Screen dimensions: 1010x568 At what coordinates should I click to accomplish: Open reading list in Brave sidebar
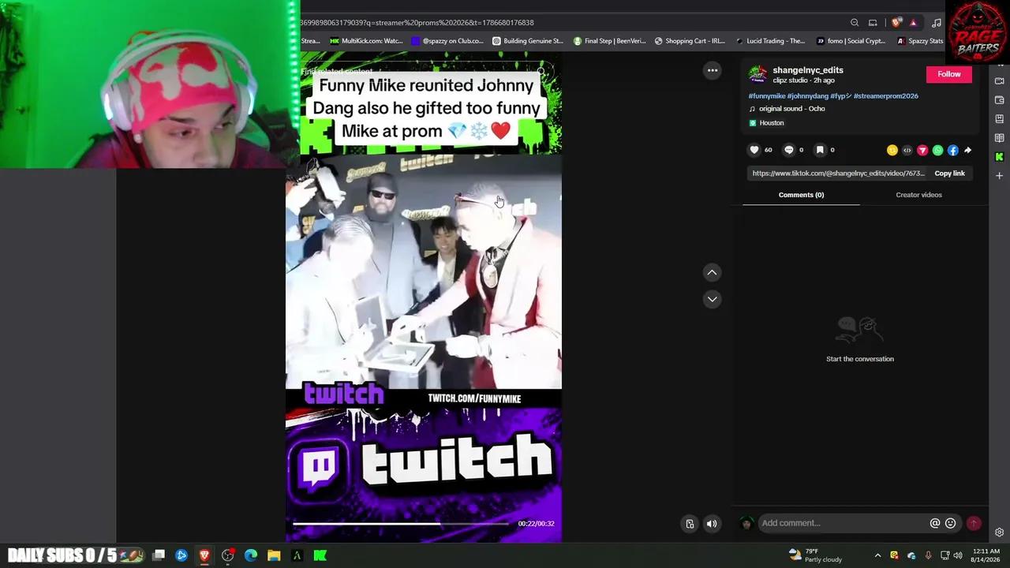click(1000, 138)
